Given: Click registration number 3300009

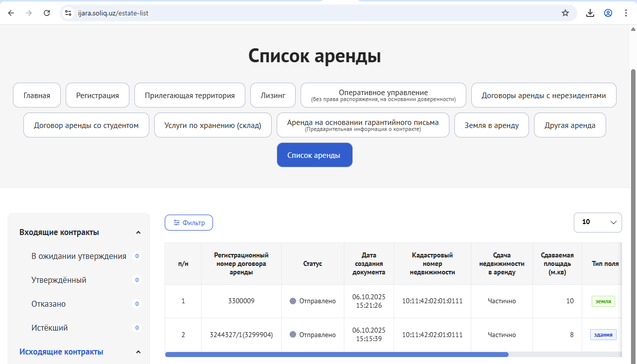Looking at the screenshot, I should click(241, 301).
